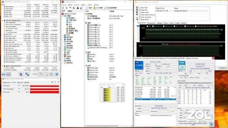Switch to Statistics tab in Stability Test
This screenshot has width=228, height=128.
point(184,23)
